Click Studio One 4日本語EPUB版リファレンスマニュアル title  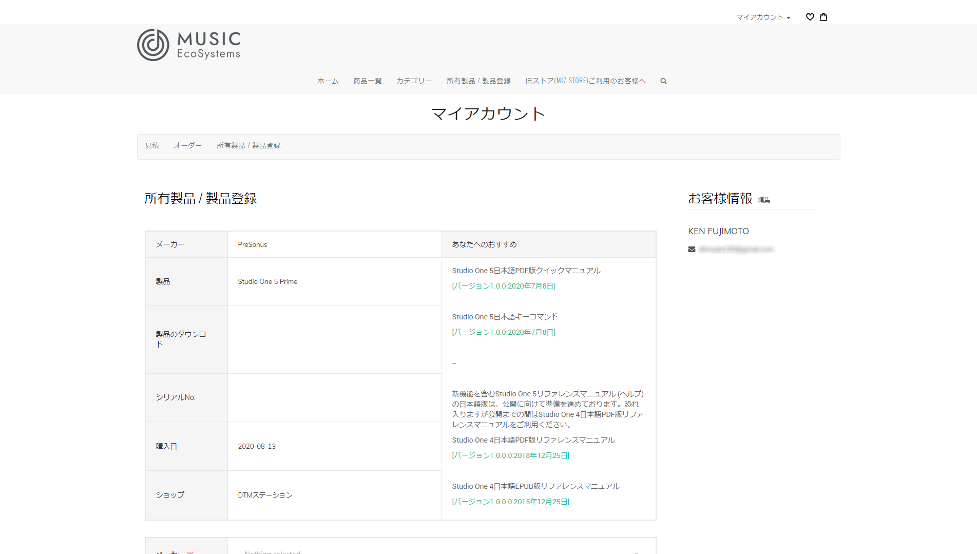pyautogui.click(x=535, y=487)
